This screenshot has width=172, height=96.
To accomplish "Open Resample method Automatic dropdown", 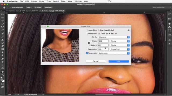I will point(114,53).
